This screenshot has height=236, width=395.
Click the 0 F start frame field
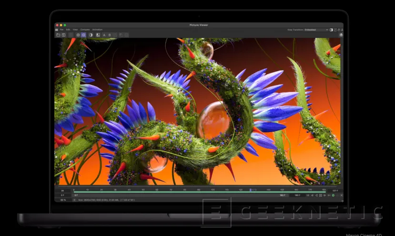pos(62,195)
